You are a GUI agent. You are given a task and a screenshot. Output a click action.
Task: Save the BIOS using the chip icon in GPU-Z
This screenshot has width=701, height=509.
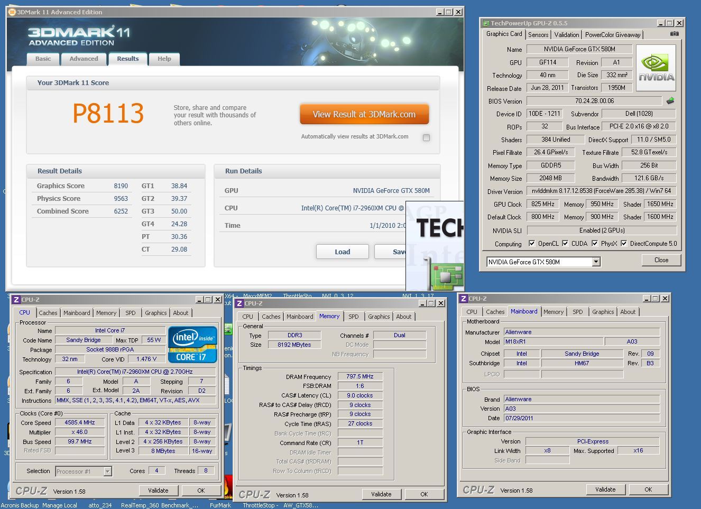pos(670,100)
